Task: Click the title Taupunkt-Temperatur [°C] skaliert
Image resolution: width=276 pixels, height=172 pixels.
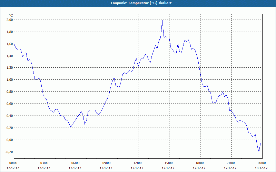Action: point(141,3)
